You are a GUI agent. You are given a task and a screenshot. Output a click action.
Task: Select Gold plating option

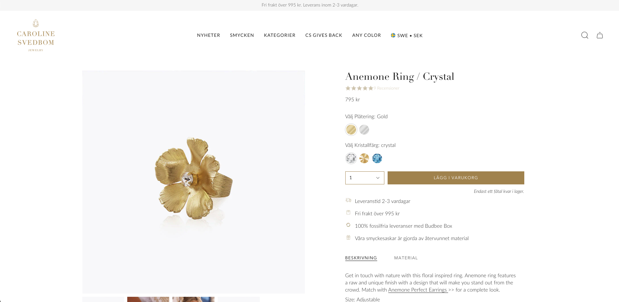click(x=351, y=130)
